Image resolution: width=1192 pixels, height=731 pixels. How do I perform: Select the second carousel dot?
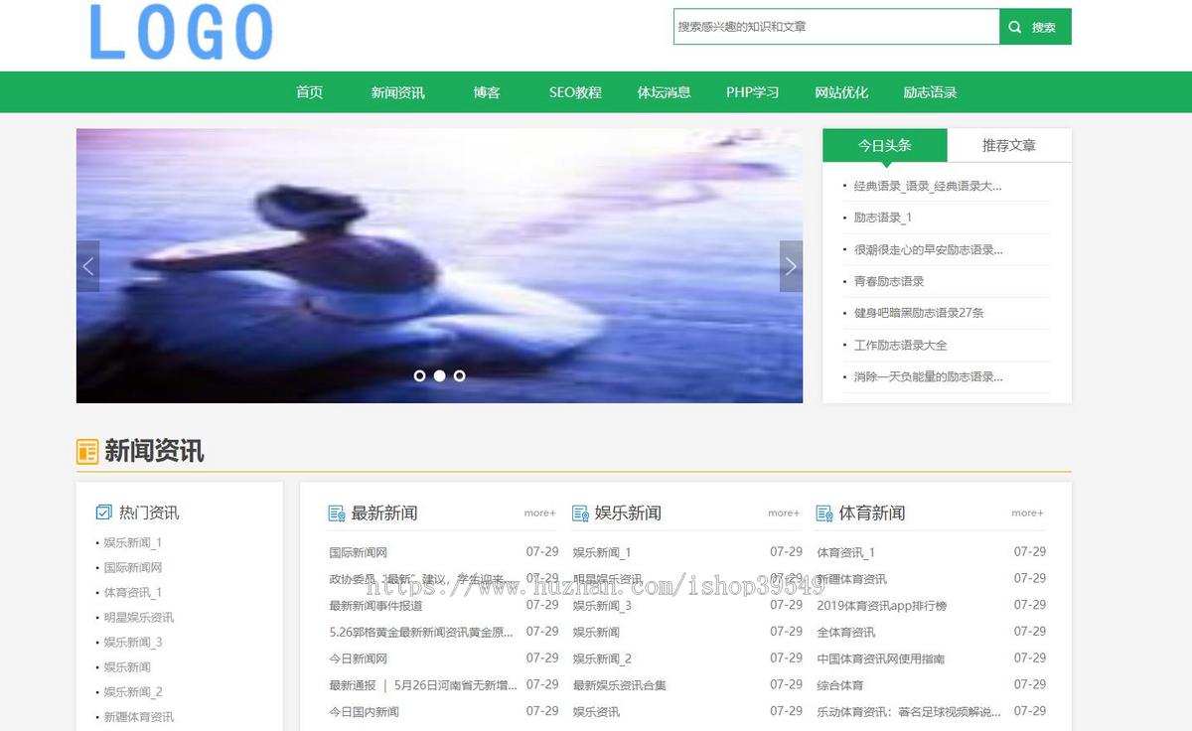[x=439, y=375]
